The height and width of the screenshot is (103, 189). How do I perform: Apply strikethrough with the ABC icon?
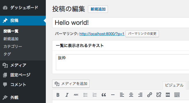coord(76,95)
